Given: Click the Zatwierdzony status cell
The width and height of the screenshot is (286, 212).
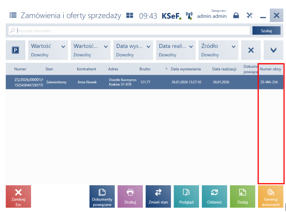Looking at the screenshot, I should coord(56,82).
